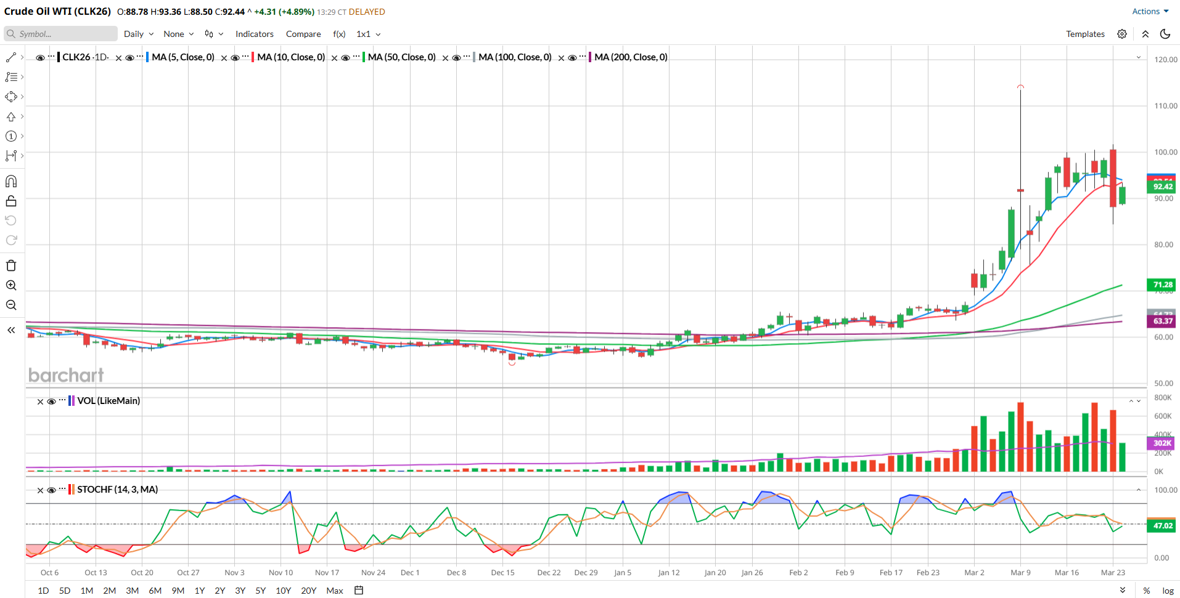Image resolution: width=1180 pixels, height=598 pixels.
Task: Select the 6M time range
Action: tap(155, 590)
